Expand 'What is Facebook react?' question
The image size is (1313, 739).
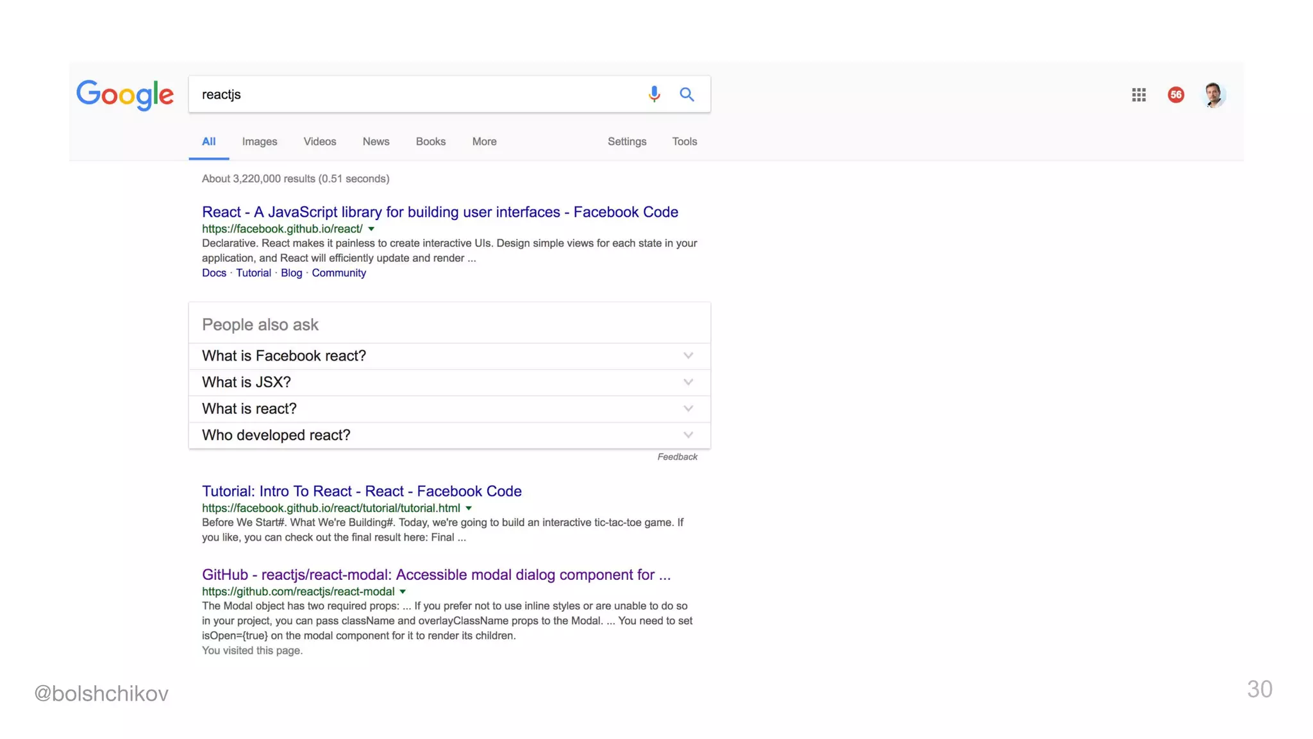(688, 356)
